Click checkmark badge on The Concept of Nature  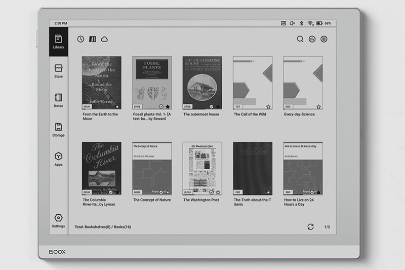click(x=161, y=192)
